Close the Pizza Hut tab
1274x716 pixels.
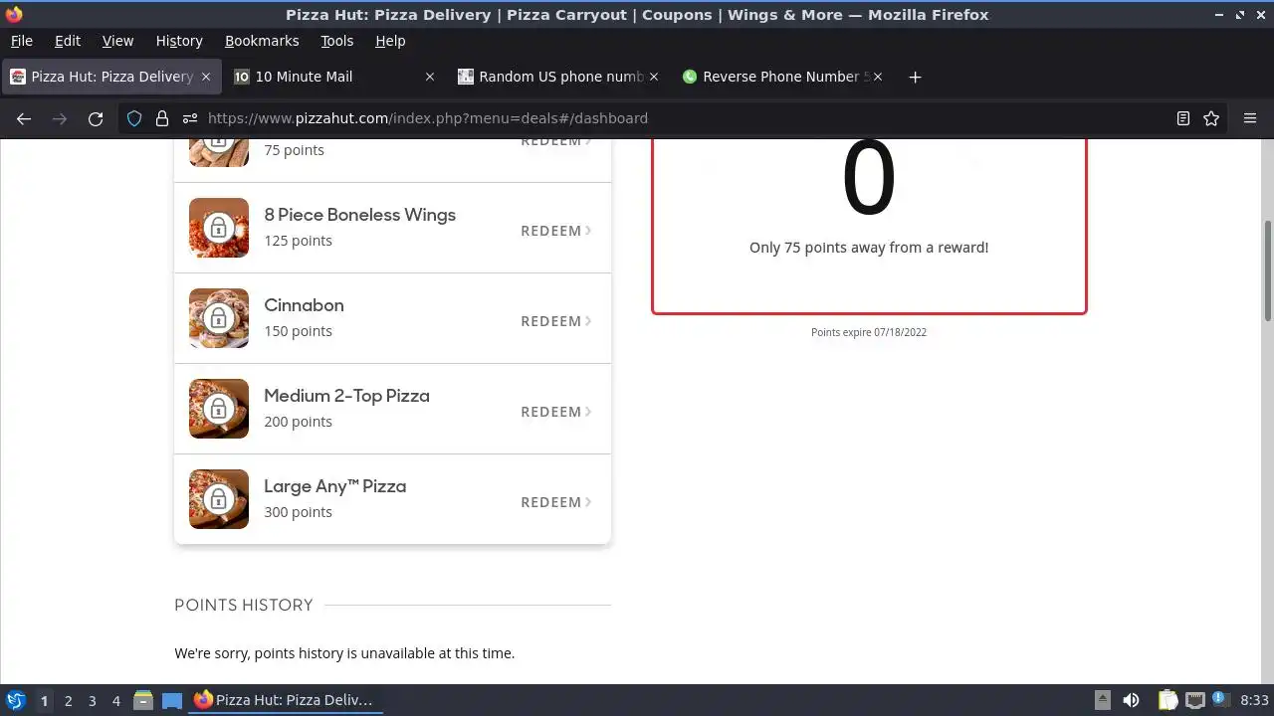(x=206, y=77)
